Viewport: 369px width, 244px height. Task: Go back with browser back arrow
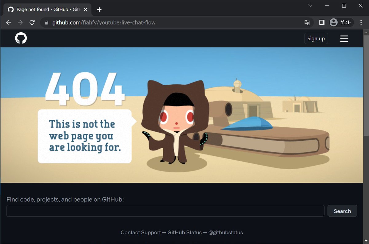9,22
